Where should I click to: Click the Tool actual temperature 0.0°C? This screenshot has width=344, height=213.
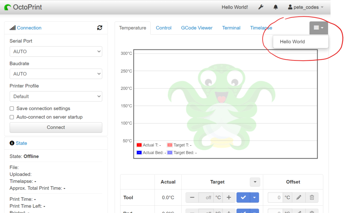(168, 198)
